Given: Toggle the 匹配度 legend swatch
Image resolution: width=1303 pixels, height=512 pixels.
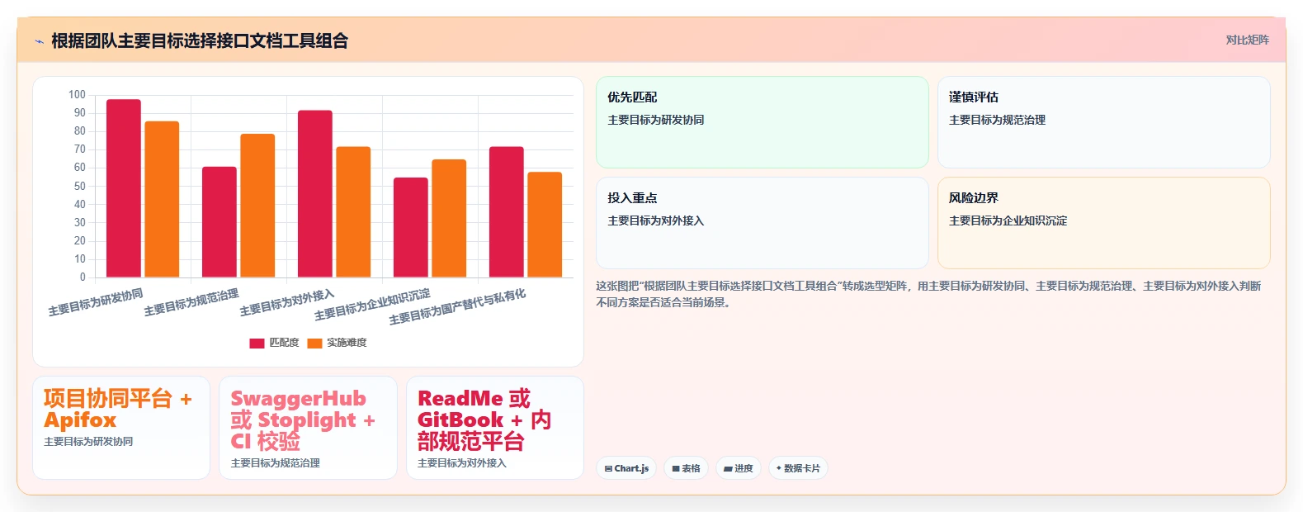Looking at the screenshot, I should pos(257,343).
